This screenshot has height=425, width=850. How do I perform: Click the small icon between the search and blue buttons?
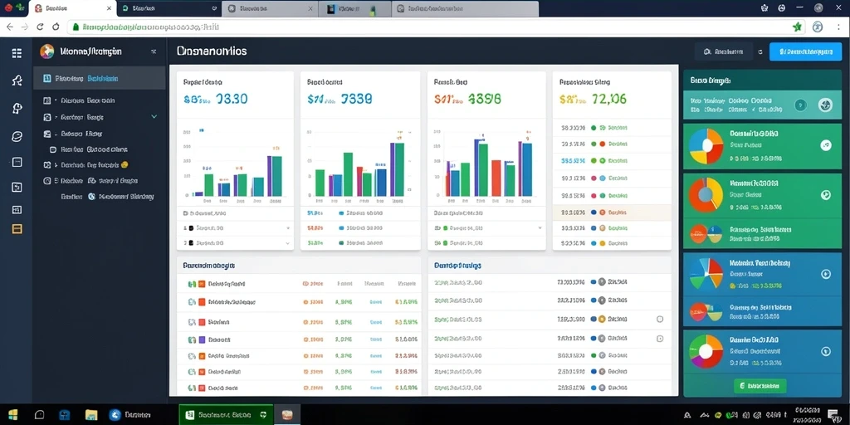760,52
